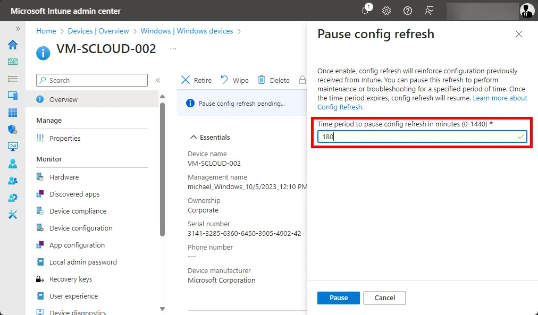The image size is (538, 315).
Task: Open Groups in sidebar
Action: tap(13, 181)
